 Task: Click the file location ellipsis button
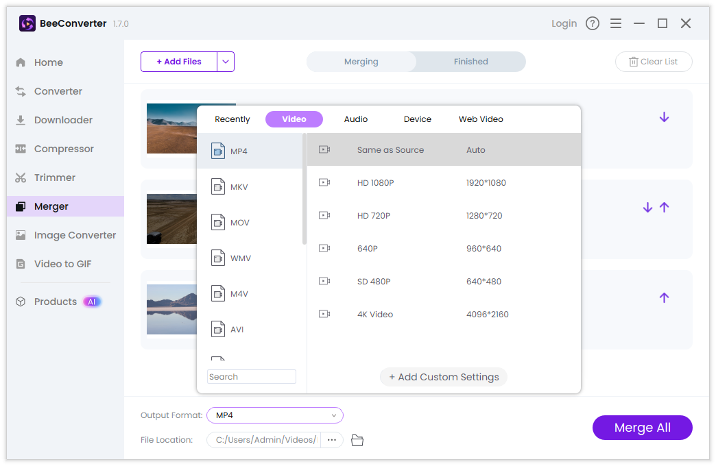click(x=332, y=440)
